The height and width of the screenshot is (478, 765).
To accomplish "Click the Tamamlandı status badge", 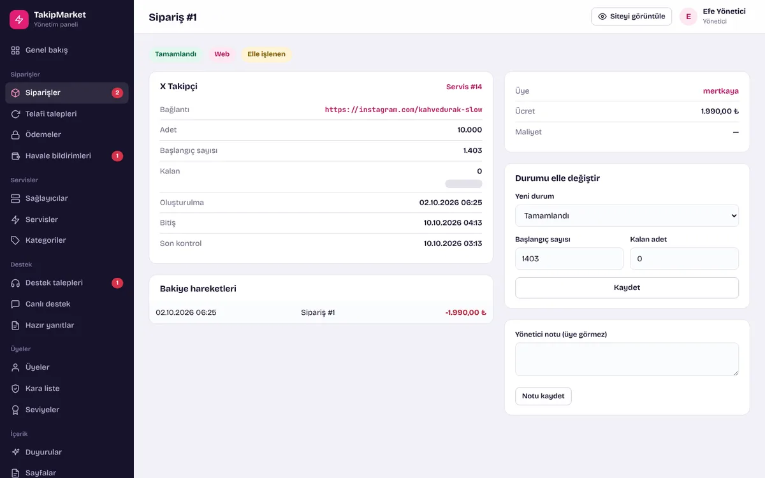I will point(176,54).
